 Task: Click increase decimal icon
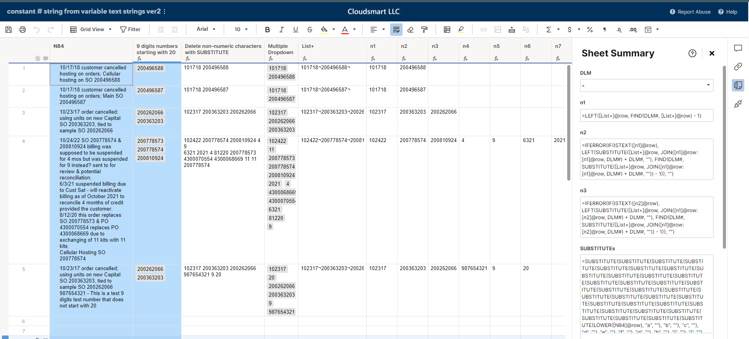(x=633, y=30)
